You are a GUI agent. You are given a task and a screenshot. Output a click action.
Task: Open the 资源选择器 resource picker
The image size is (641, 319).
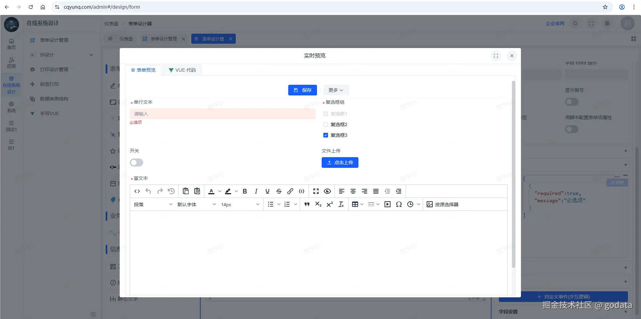pos(443,204)
